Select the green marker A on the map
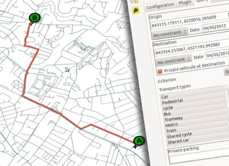Image resolution: width=229 pixels, height=166 pixels. 139,141
